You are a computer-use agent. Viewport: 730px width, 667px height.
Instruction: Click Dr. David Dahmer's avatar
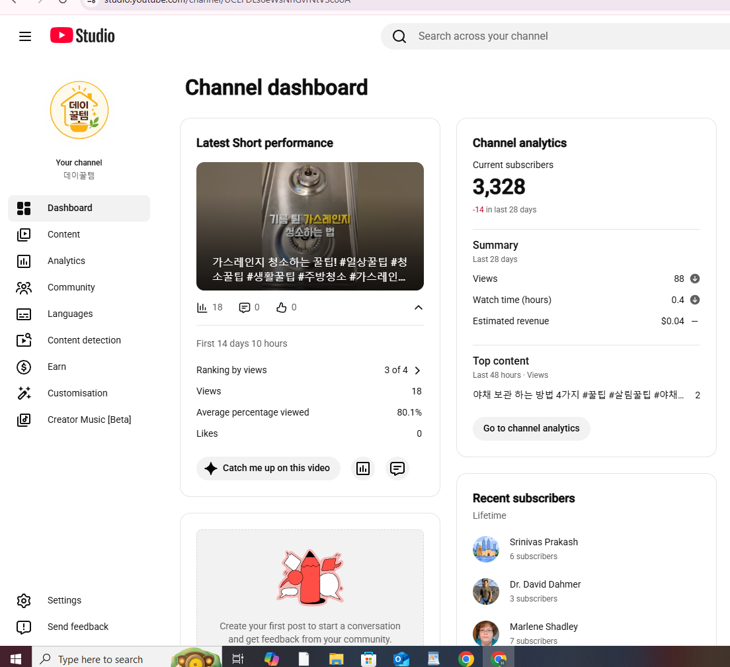pyautogui.click(x=485, y=592)
